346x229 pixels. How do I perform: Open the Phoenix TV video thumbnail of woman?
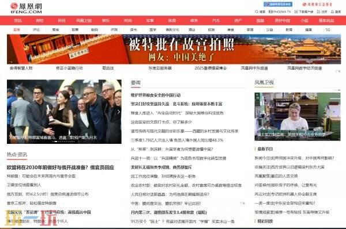point(298,116)
